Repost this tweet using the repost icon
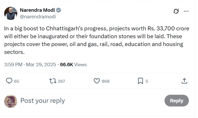The width and height of the screenshot is (198, 118). click(x=53, y=81)
